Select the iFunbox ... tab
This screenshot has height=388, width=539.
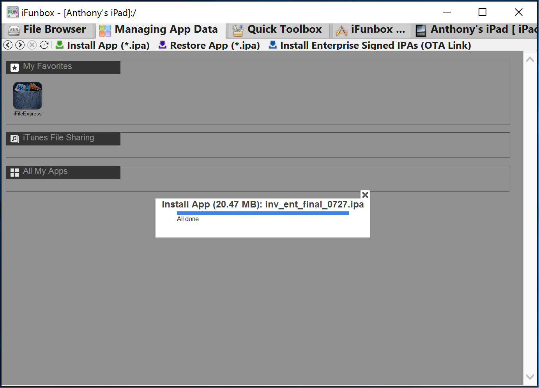(371, 30)
